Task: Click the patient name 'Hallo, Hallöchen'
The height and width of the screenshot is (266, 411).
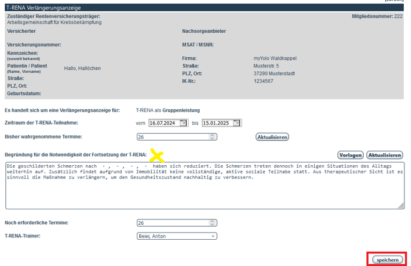Action: pyautogui.click(x=82, y=69)
